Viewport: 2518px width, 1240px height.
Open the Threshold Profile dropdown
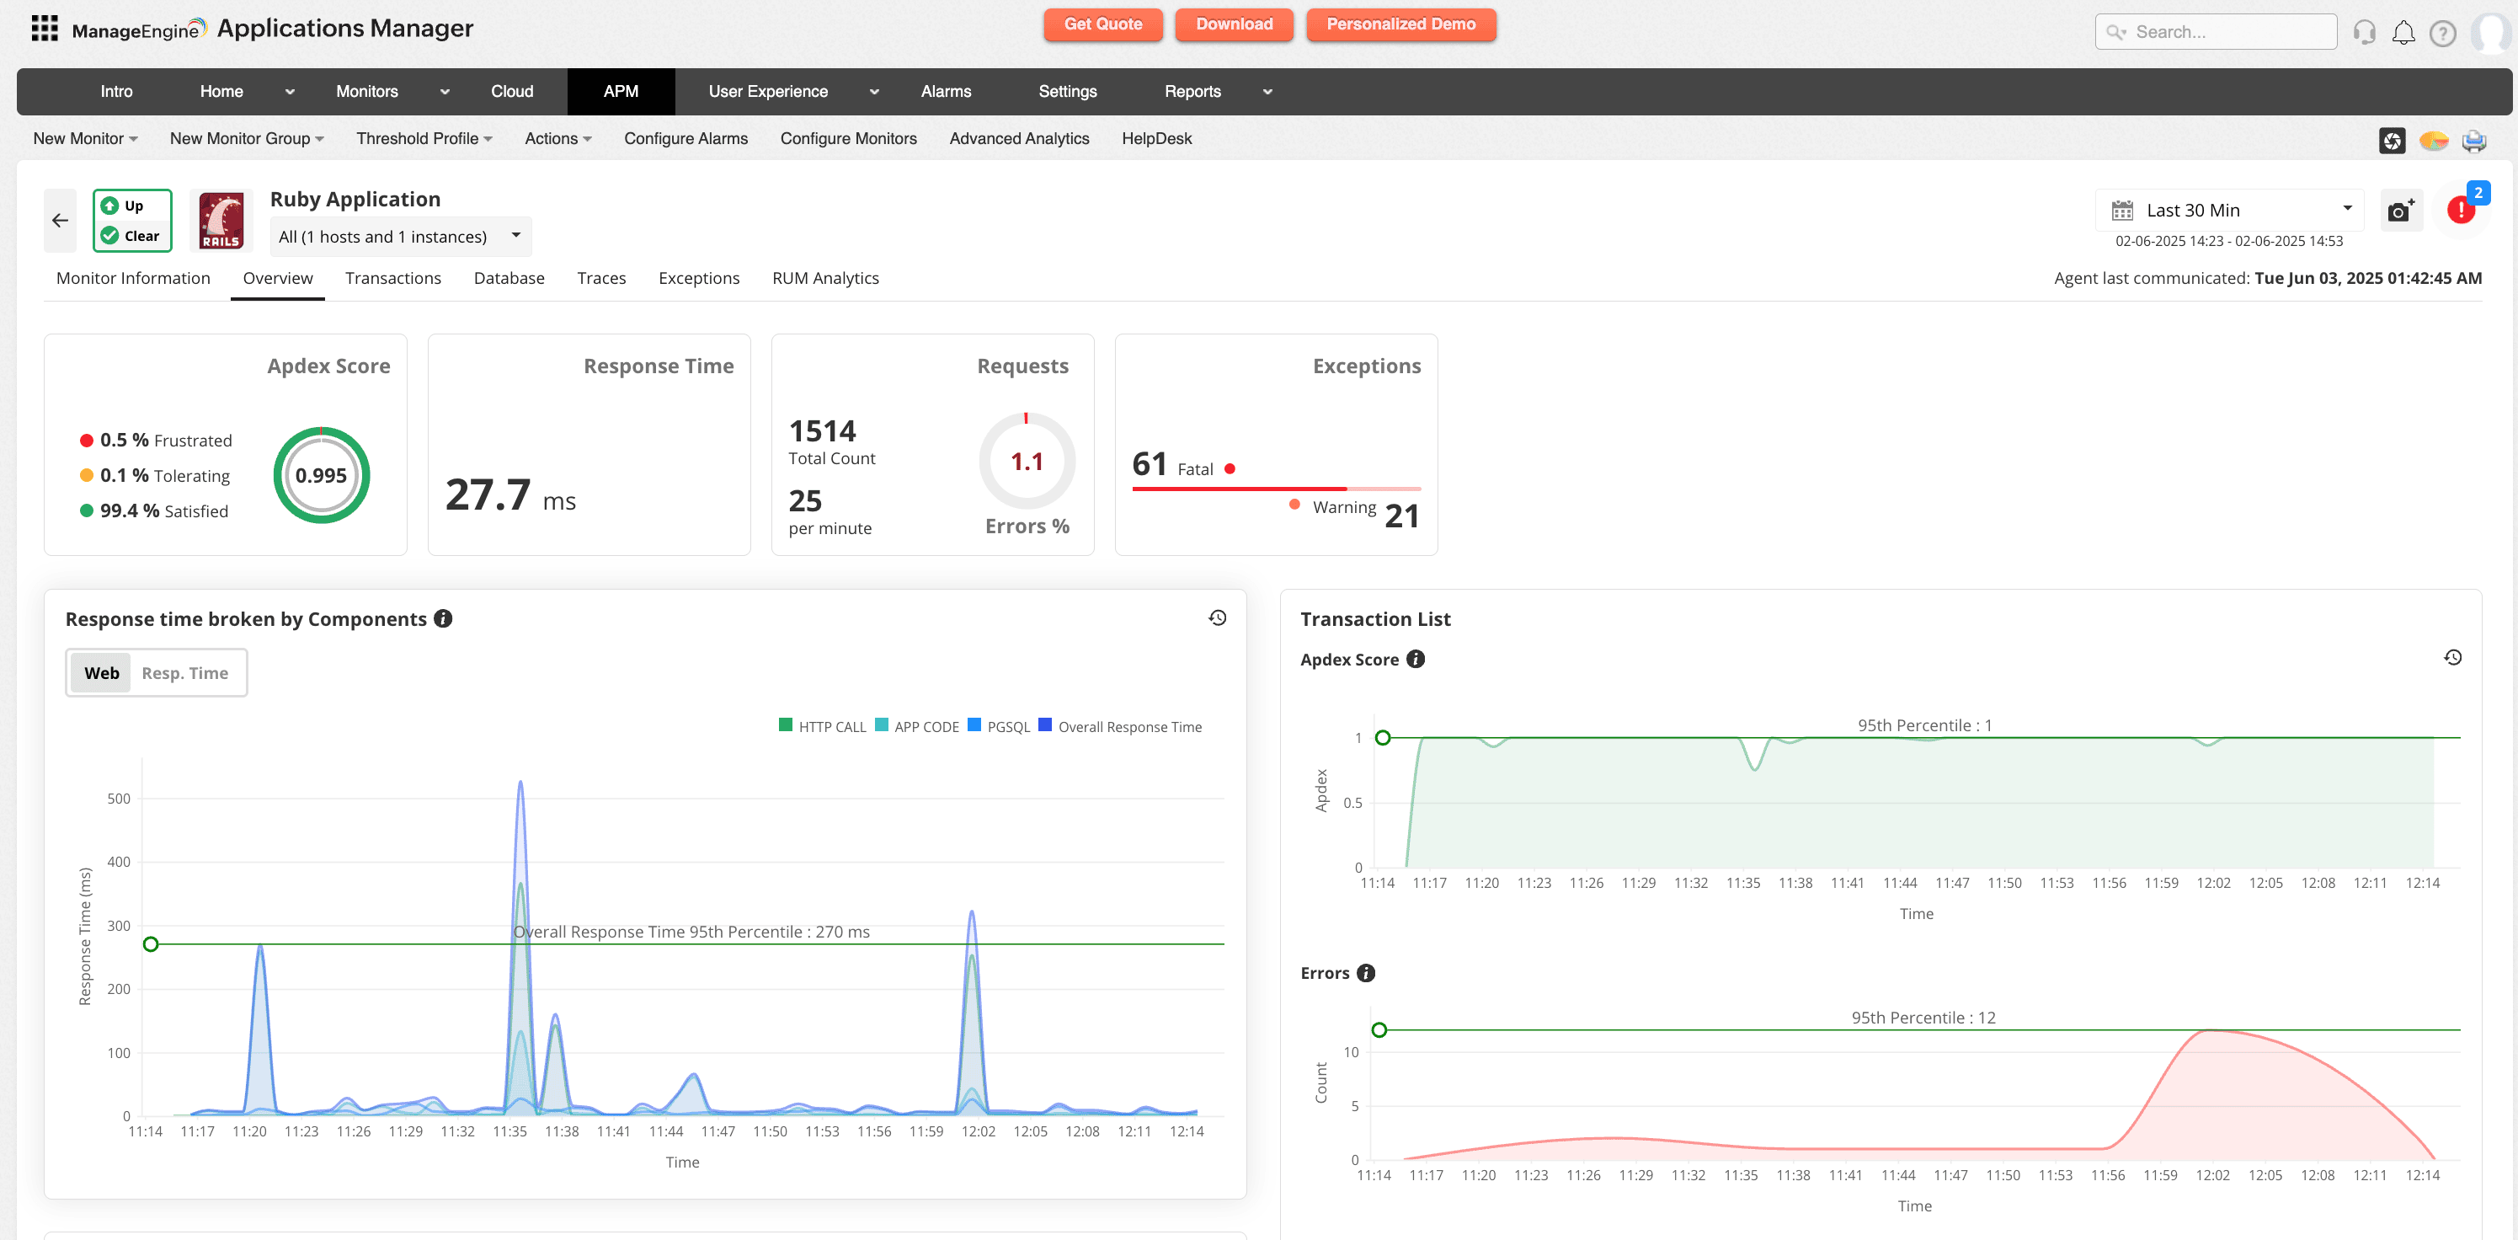tap(424, 139)
